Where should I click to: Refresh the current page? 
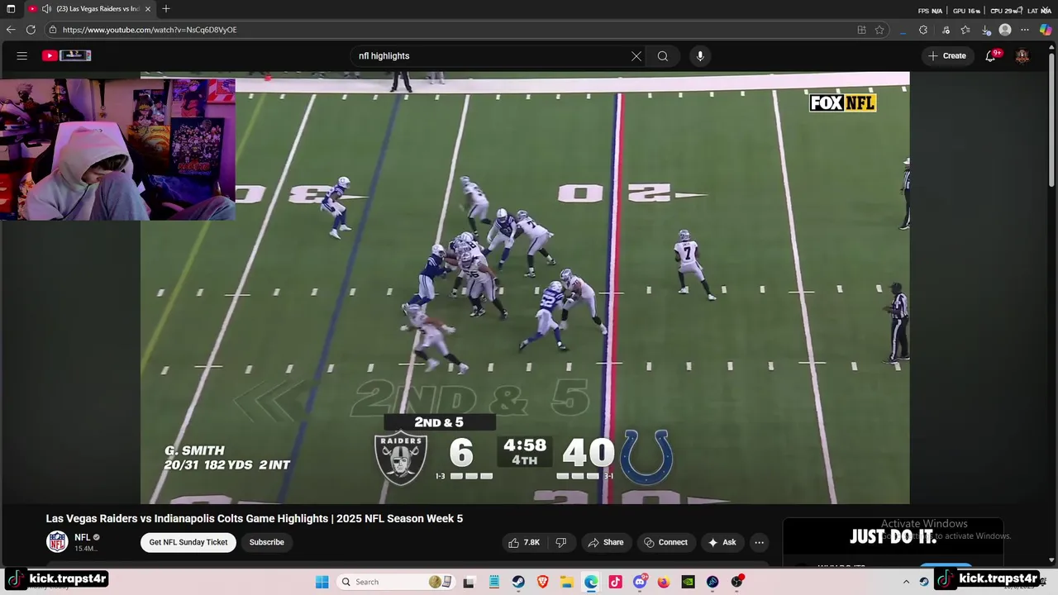pyautogui.click(x=31, y=30)
